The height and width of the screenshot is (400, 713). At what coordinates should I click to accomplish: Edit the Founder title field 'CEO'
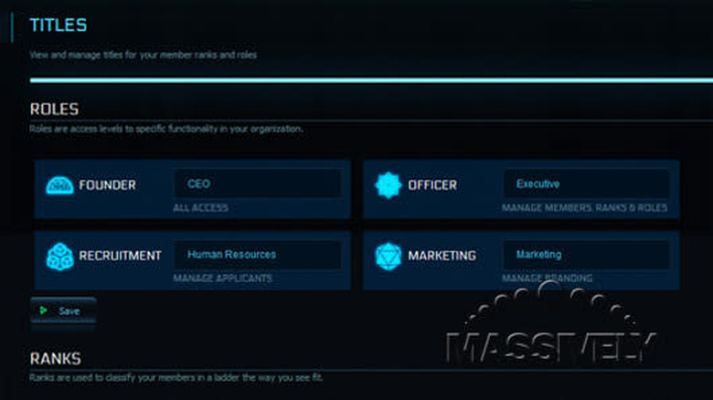pos(257,184)
